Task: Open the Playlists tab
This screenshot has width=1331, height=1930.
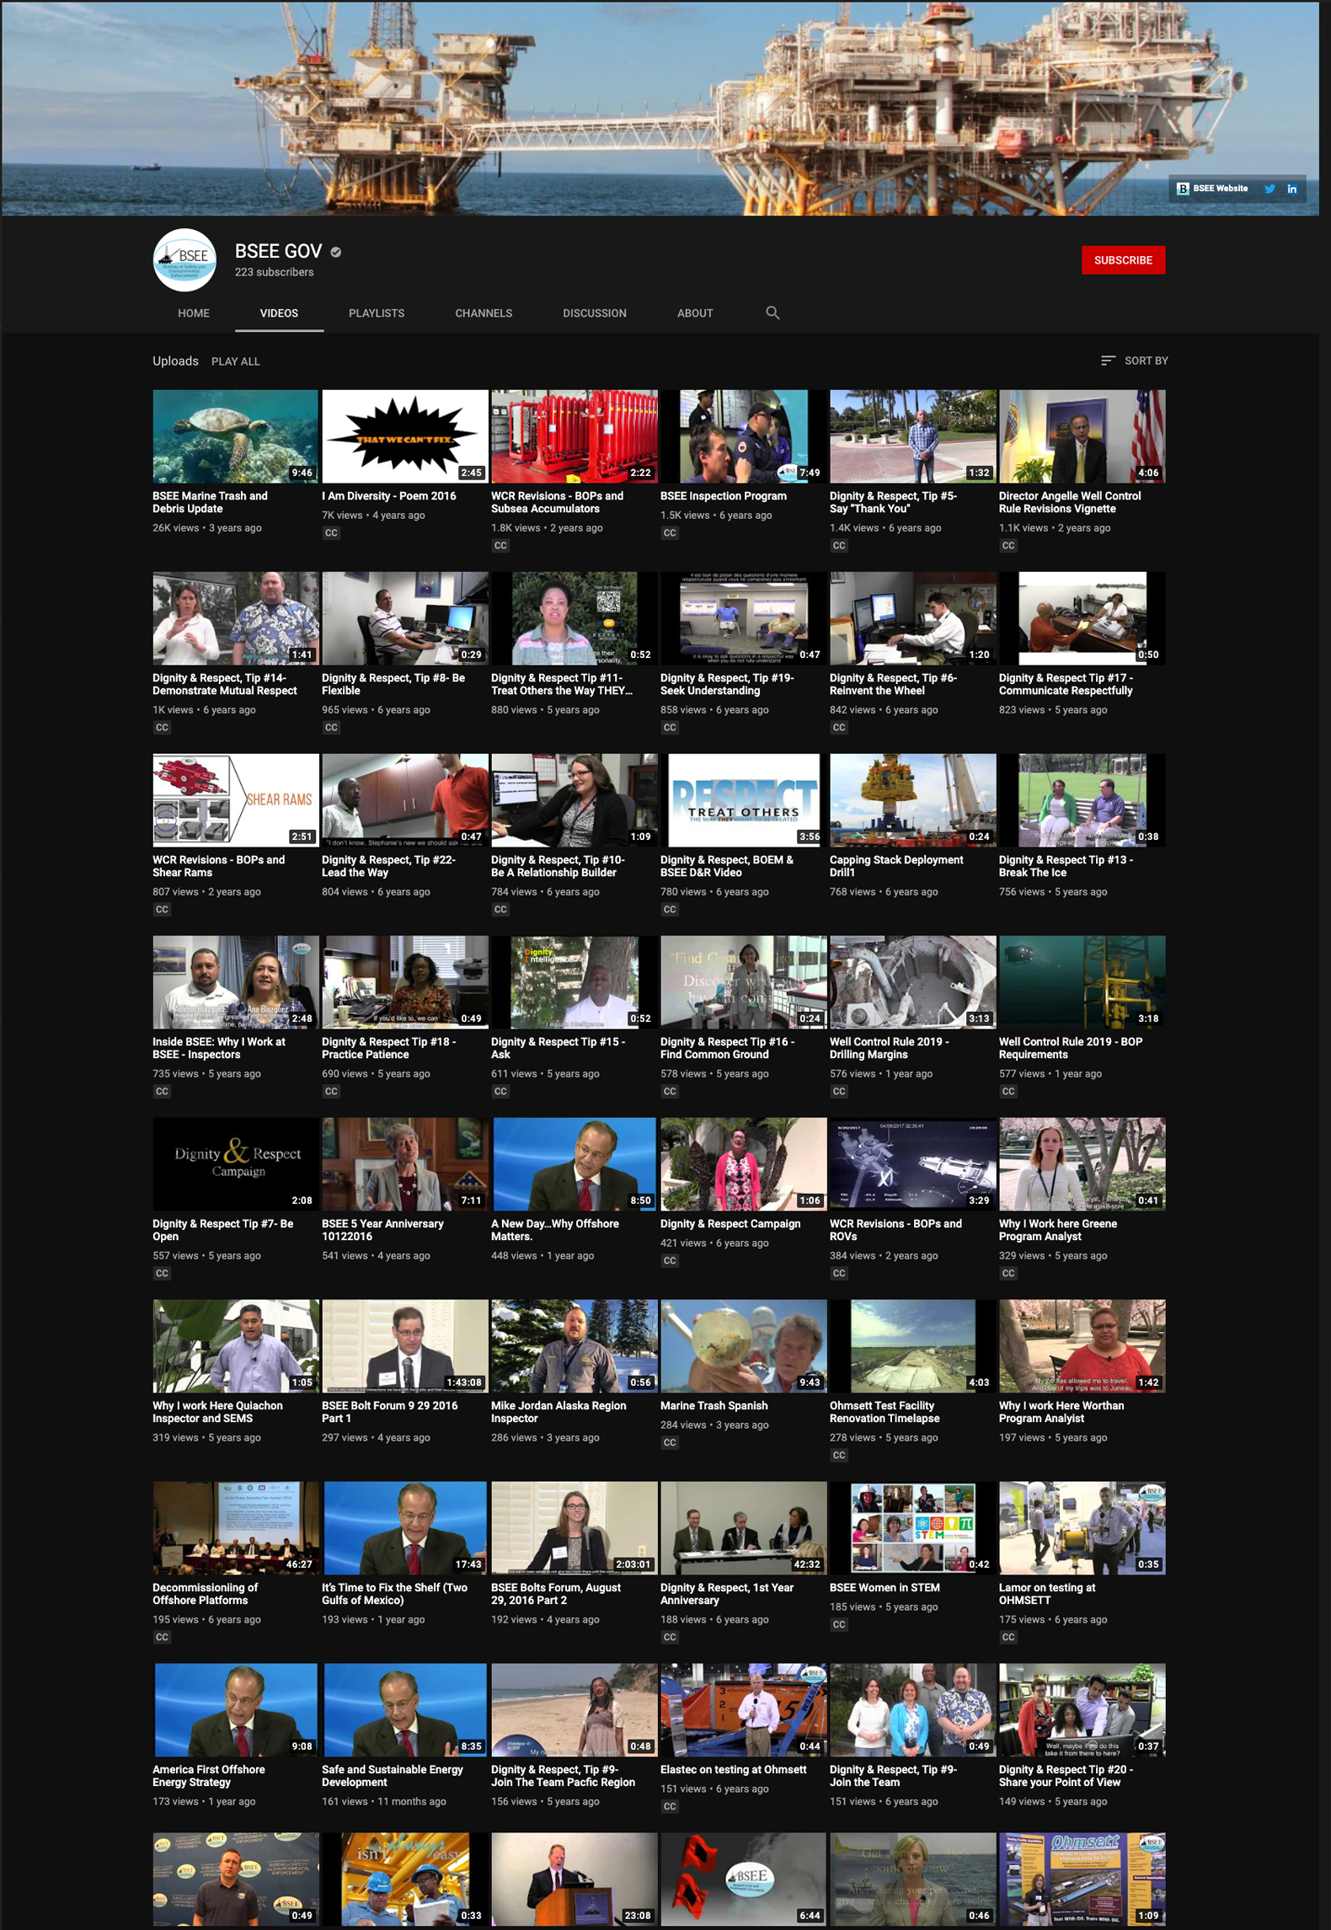Action: [377, 313]
